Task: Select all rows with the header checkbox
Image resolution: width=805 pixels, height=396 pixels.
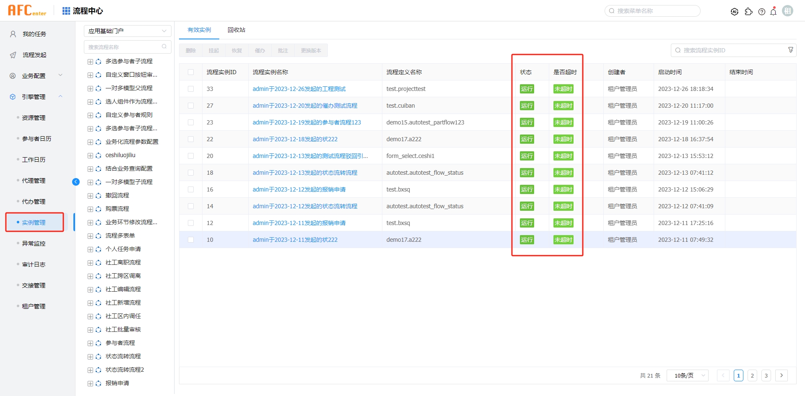Action: coord(191,72)
